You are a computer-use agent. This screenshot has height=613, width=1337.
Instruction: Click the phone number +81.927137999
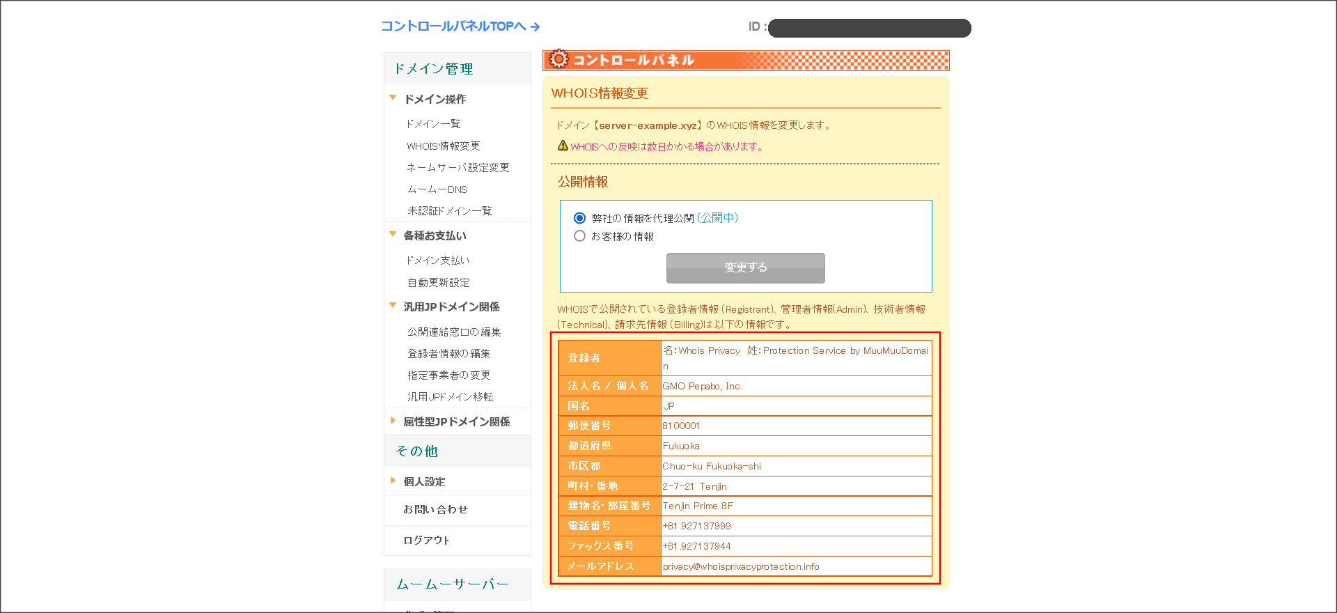(696, 526)
